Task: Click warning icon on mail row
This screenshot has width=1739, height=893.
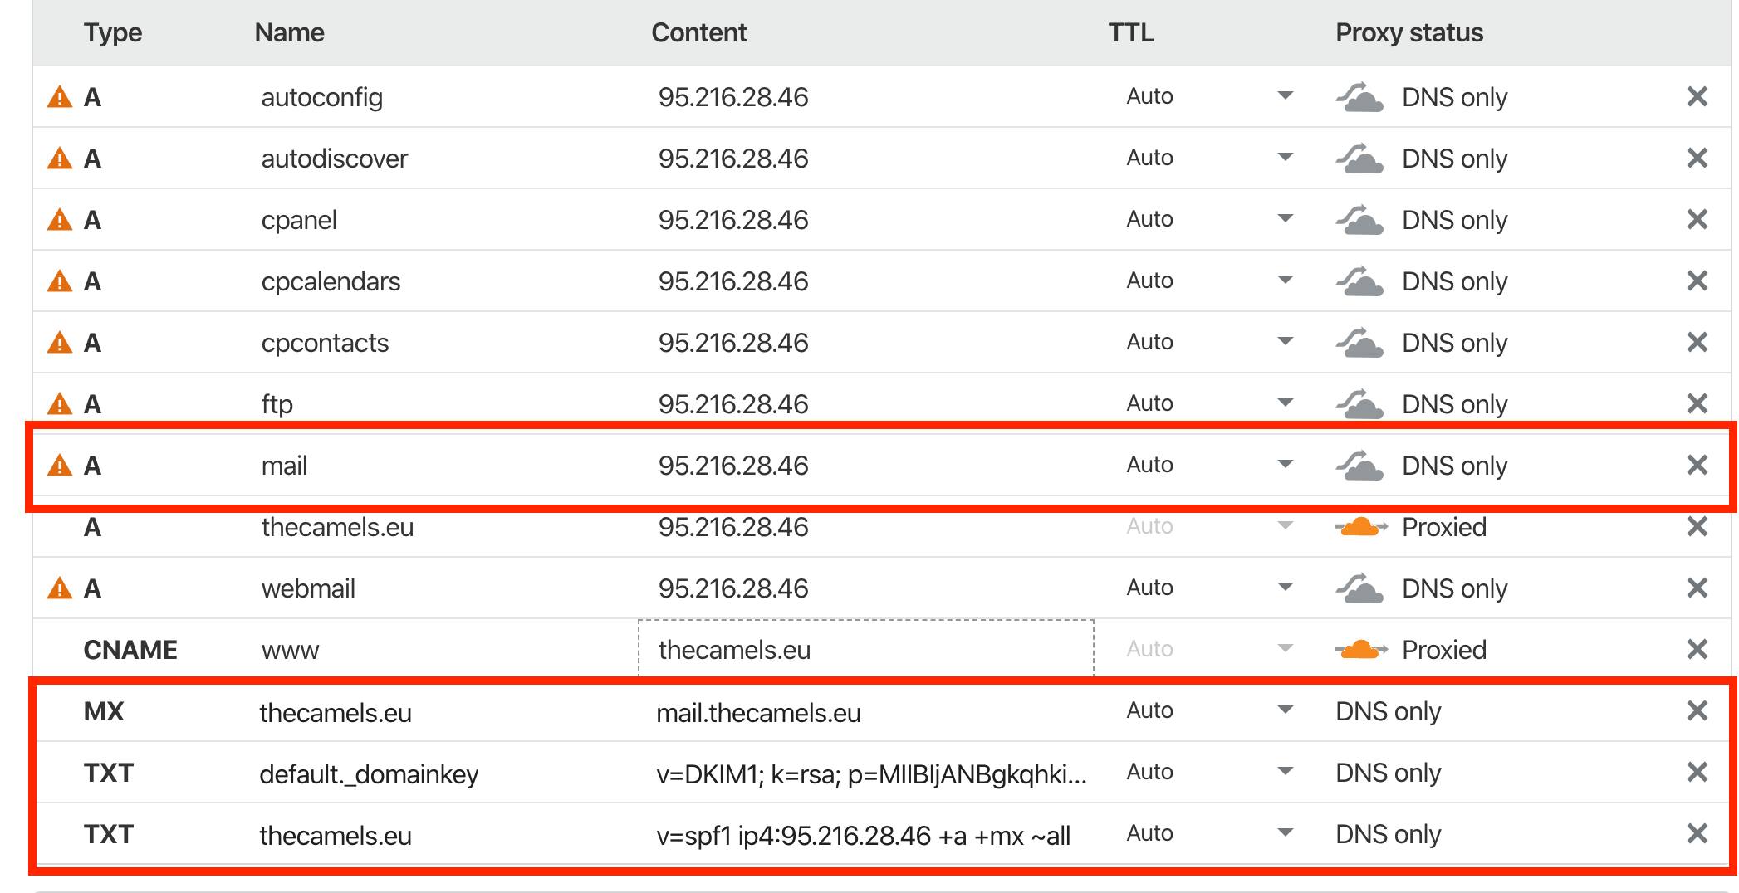Action: (60, 466)
